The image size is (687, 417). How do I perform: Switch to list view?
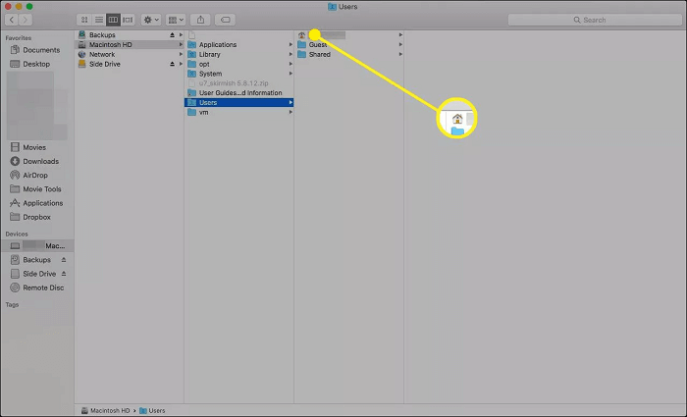pyautogui.click(x=98, y=20)
